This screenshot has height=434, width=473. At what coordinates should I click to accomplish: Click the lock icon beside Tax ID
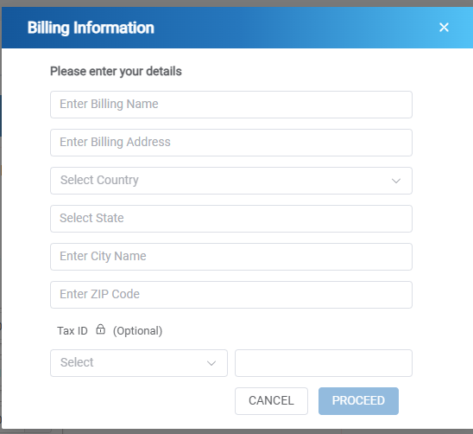click(x=100, y=329)
